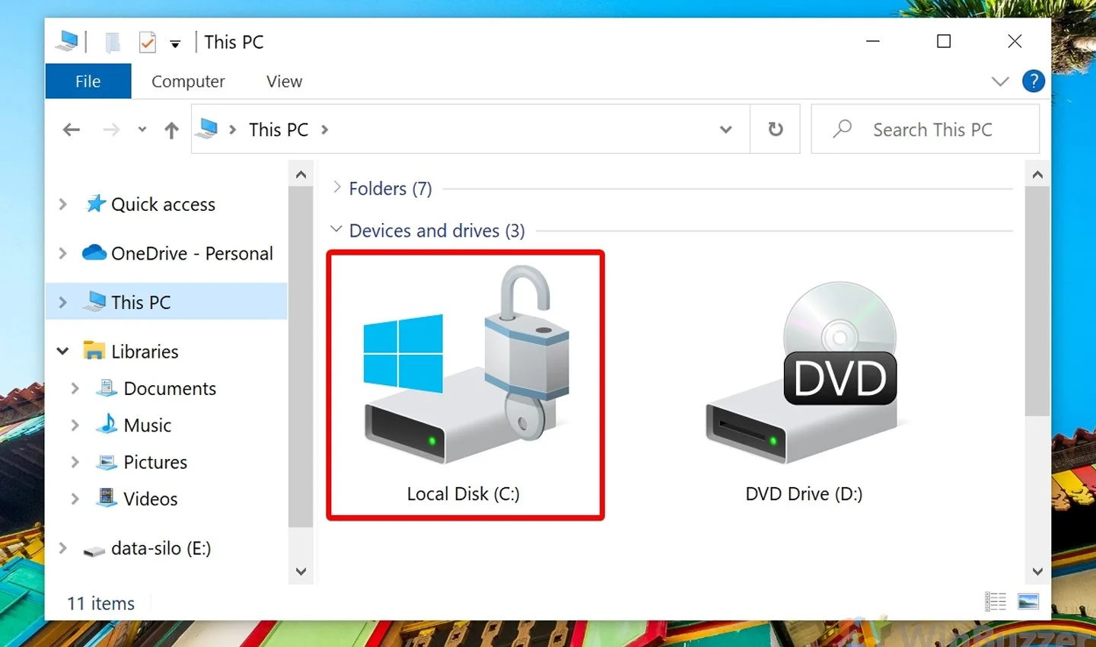Screen dimensions: 1096x647
Task: Click navigation pane scroll up arrow
Action: click(301, 174)
